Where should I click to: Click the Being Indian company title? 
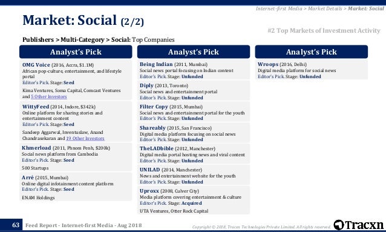tap(156, 64)
